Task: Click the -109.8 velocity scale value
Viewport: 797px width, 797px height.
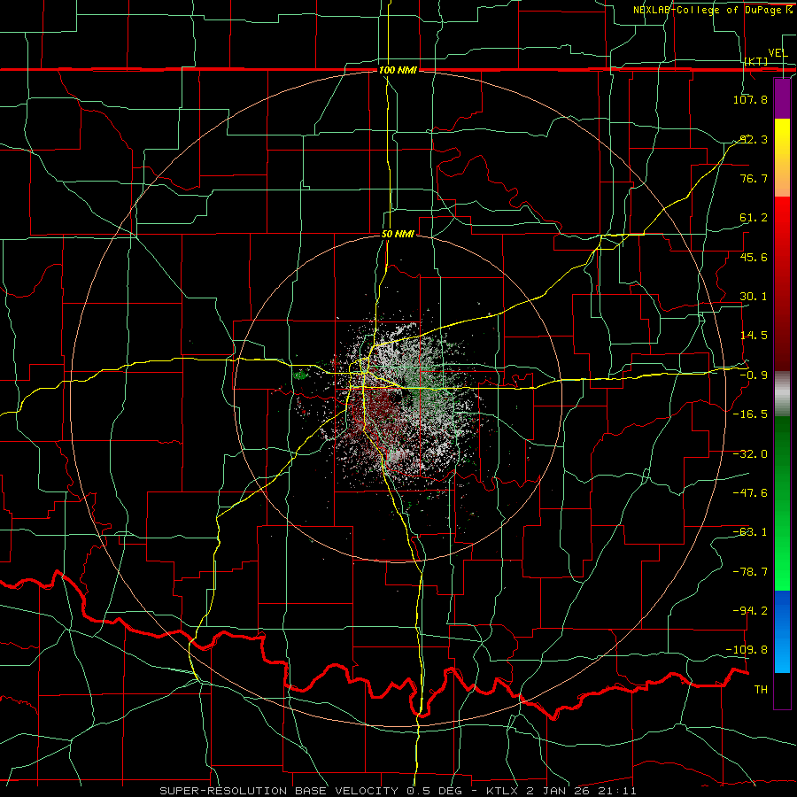Action: pos(747,650)
